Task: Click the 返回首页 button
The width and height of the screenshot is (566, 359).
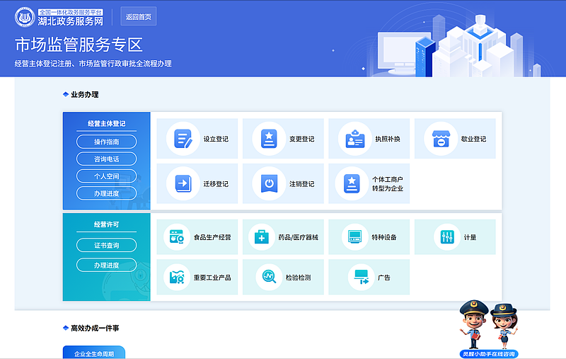Action: 138,17
